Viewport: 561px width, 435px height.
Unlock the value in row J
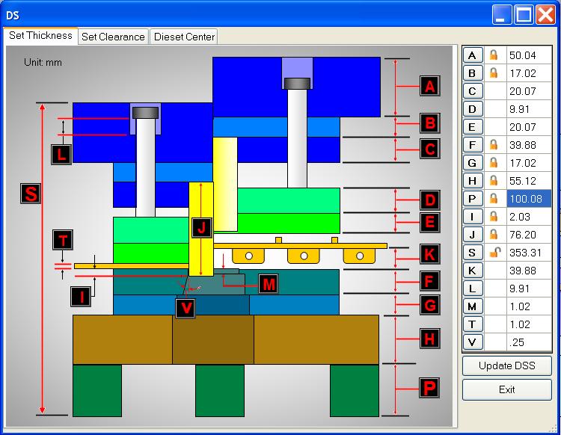click(x=494, y=235)
